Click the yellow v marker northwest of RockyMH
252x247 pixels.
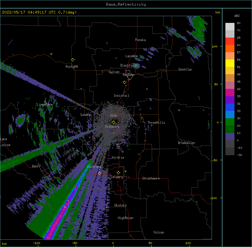(x=51, y=54)
